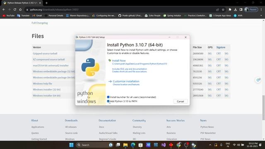
Task: Open Applications footer link
Action: pos(38,127)
